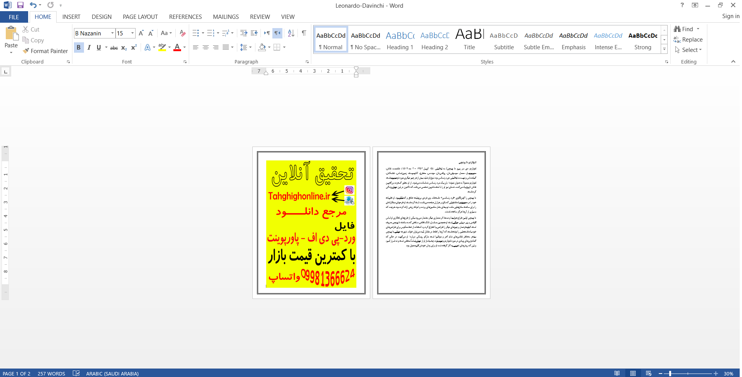
Task: Align text to the right
Action: (216, 47)
